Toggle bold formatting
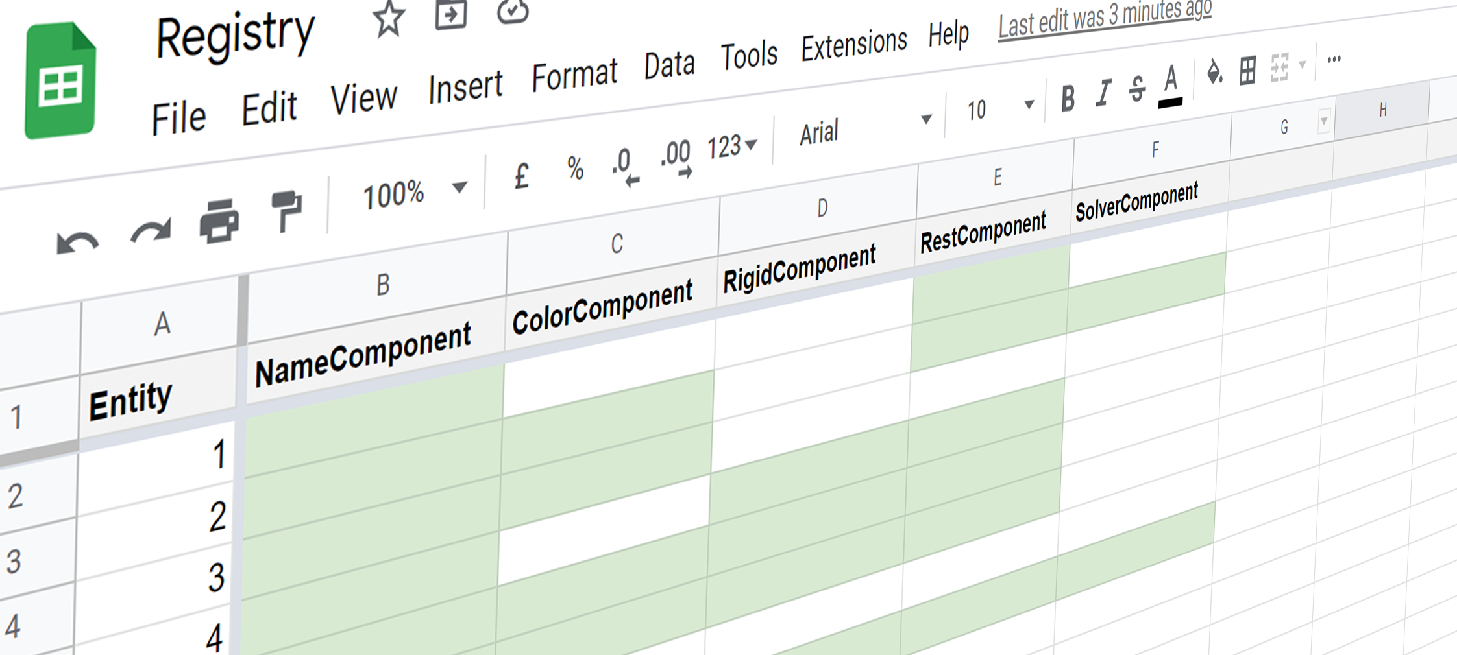The height and width of the screenshot is (655, 1457). tap(1068, 99)
